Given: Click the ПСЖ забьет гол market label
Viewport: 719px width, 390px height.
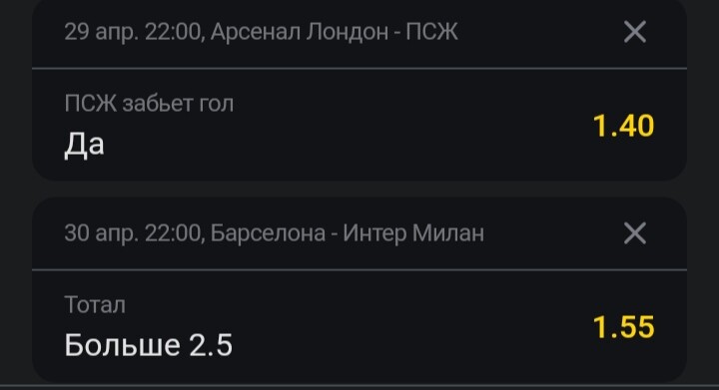Looking at the screenshot, I should [x=149, y=104].
